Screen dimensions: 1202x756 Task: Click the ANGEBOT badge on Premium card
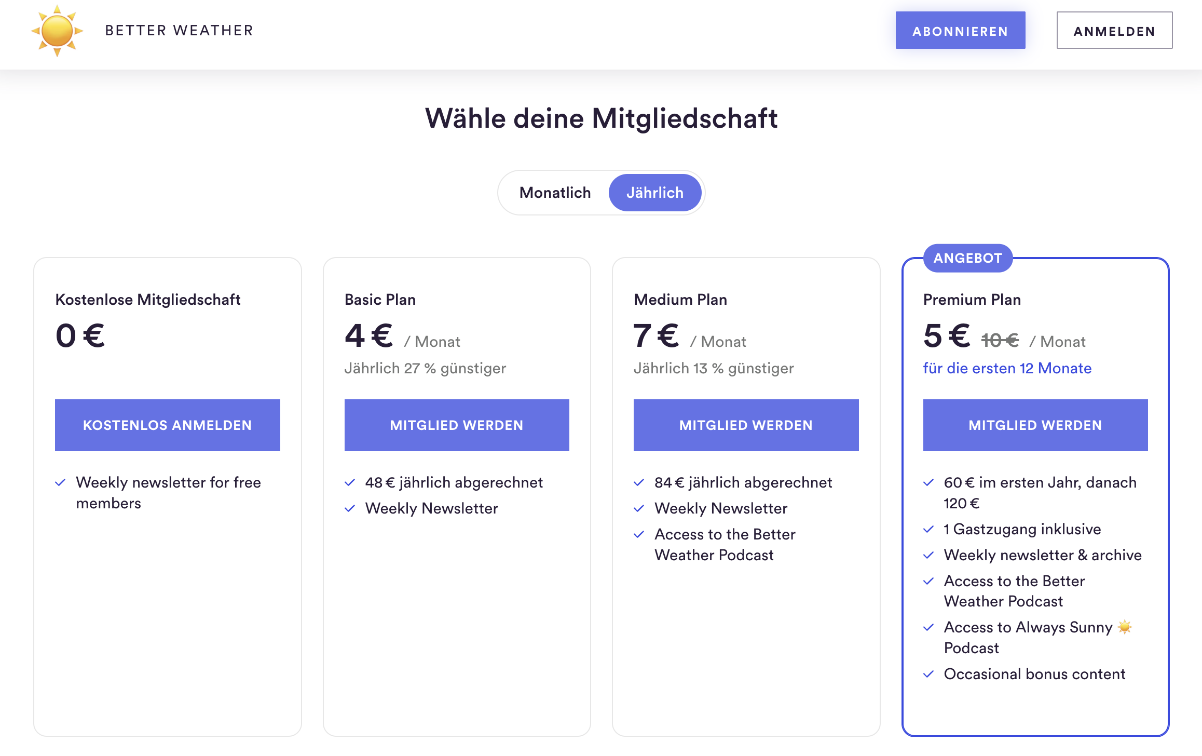click(x=968, y=258)
